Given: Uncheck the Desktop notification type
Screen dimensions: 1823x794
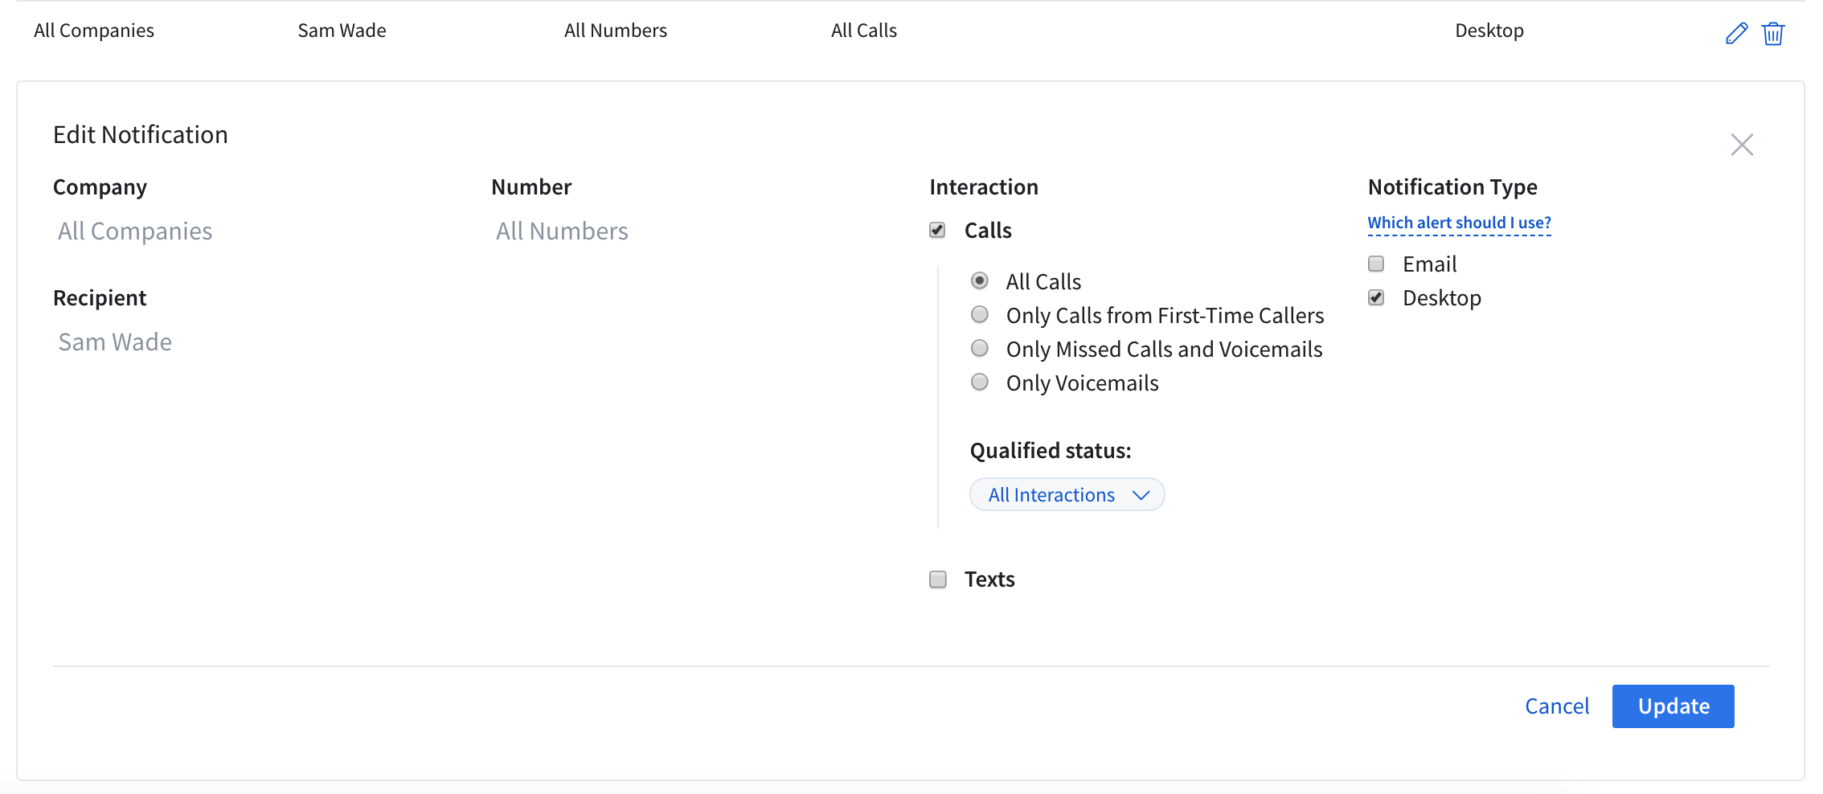Looking at the screenshot, I should pyautogui.click(x=1376, y=298).
